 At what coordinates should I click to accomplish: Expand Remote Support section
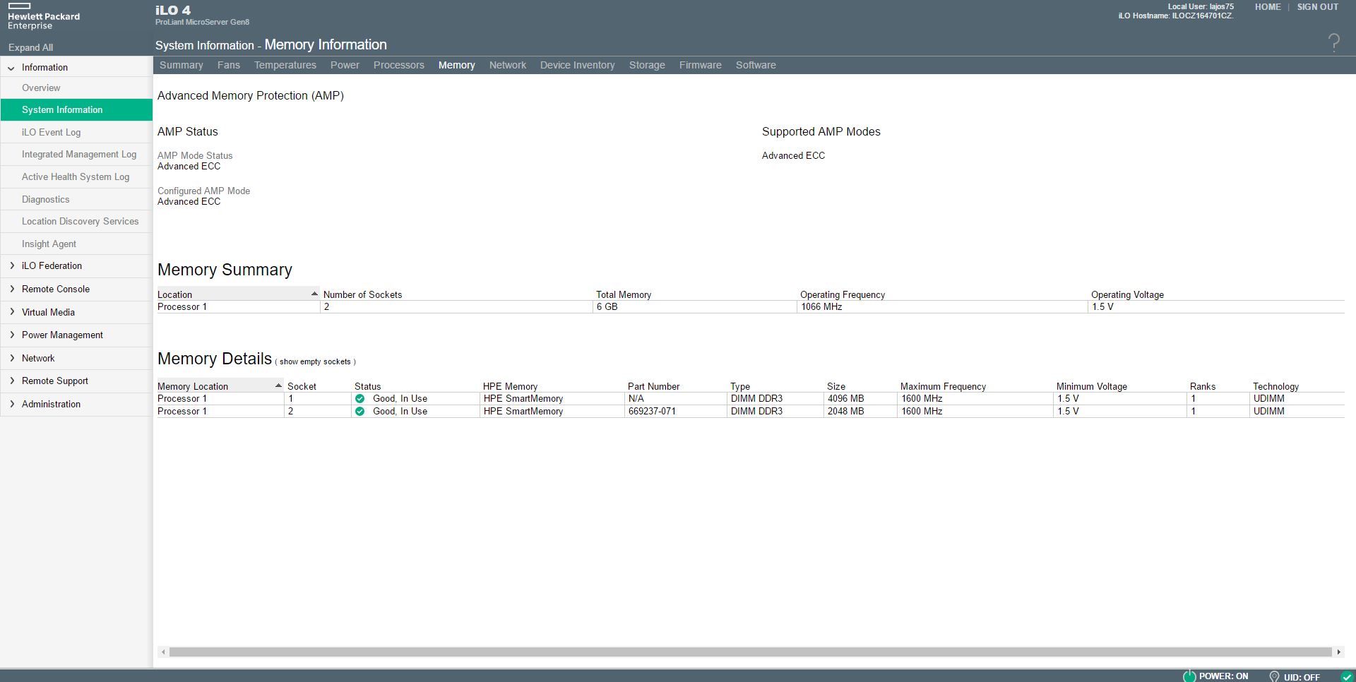[x=12, y=381]
